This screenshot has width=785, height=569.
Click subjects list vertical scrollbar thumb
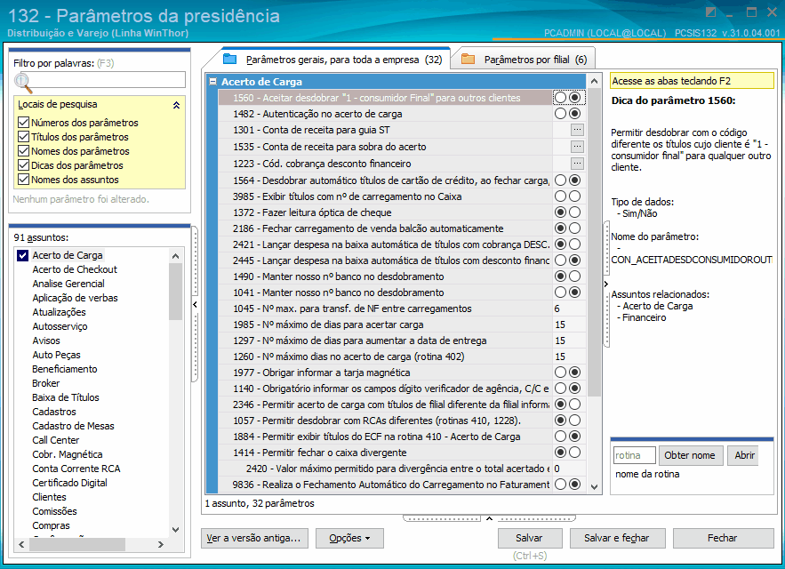tap(175, 291)
